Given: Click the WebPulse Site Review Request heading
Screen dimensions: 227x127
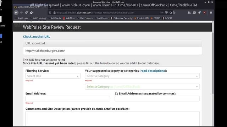Looking at the screenshot, I should [x=52, y=27].
